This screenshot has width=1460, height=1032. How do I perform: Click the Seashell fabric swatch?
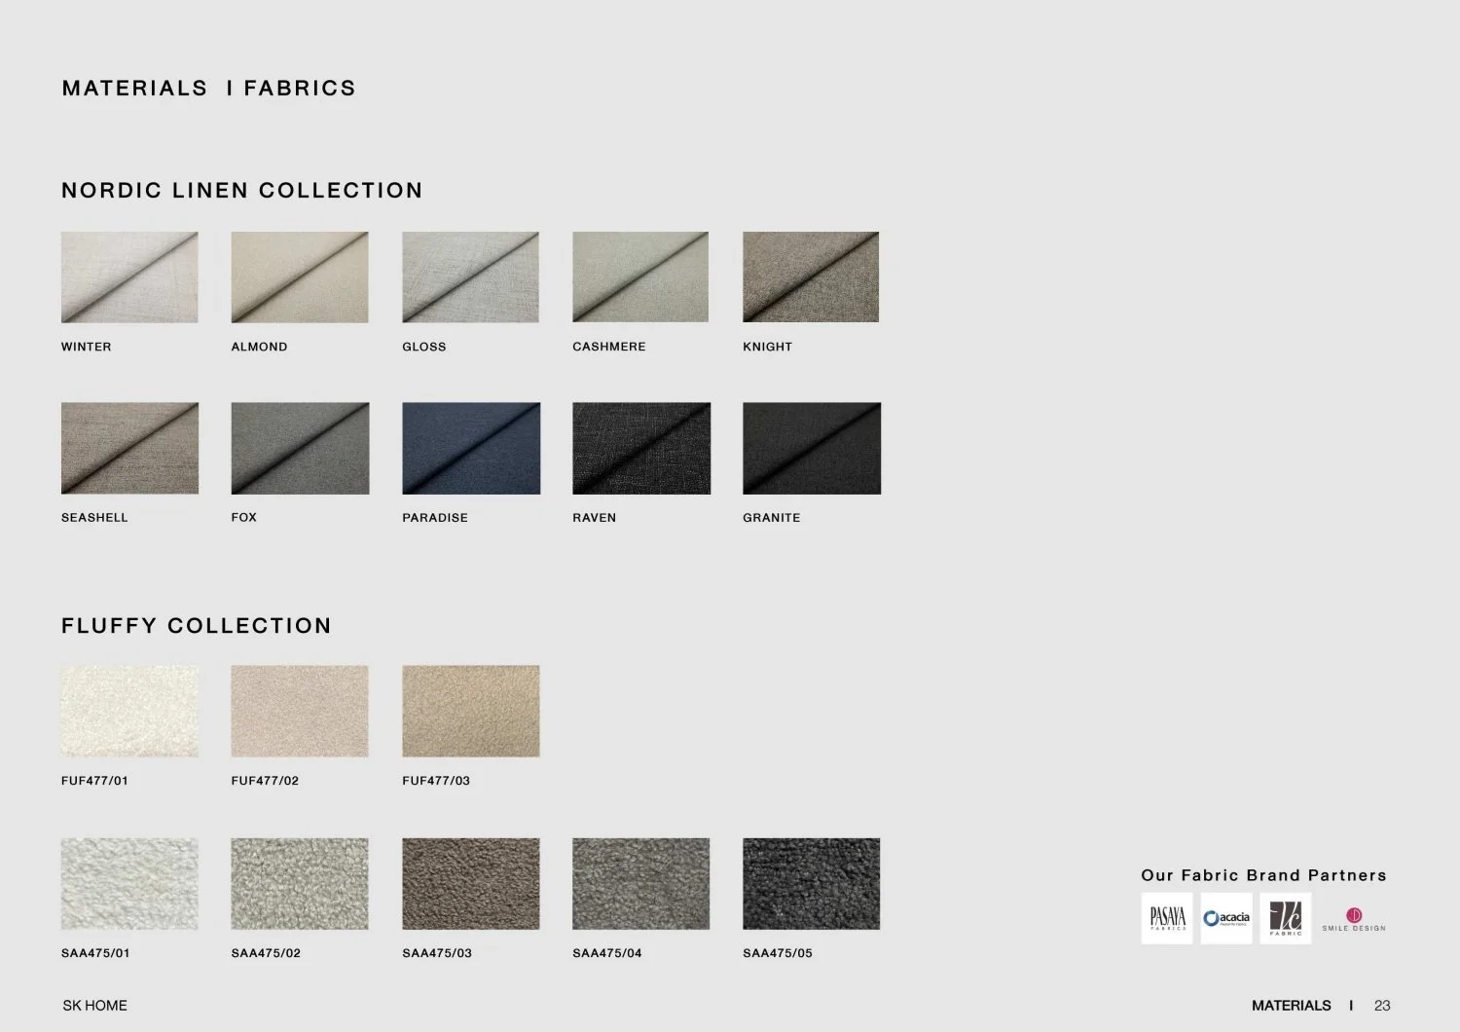coord(129,449)
